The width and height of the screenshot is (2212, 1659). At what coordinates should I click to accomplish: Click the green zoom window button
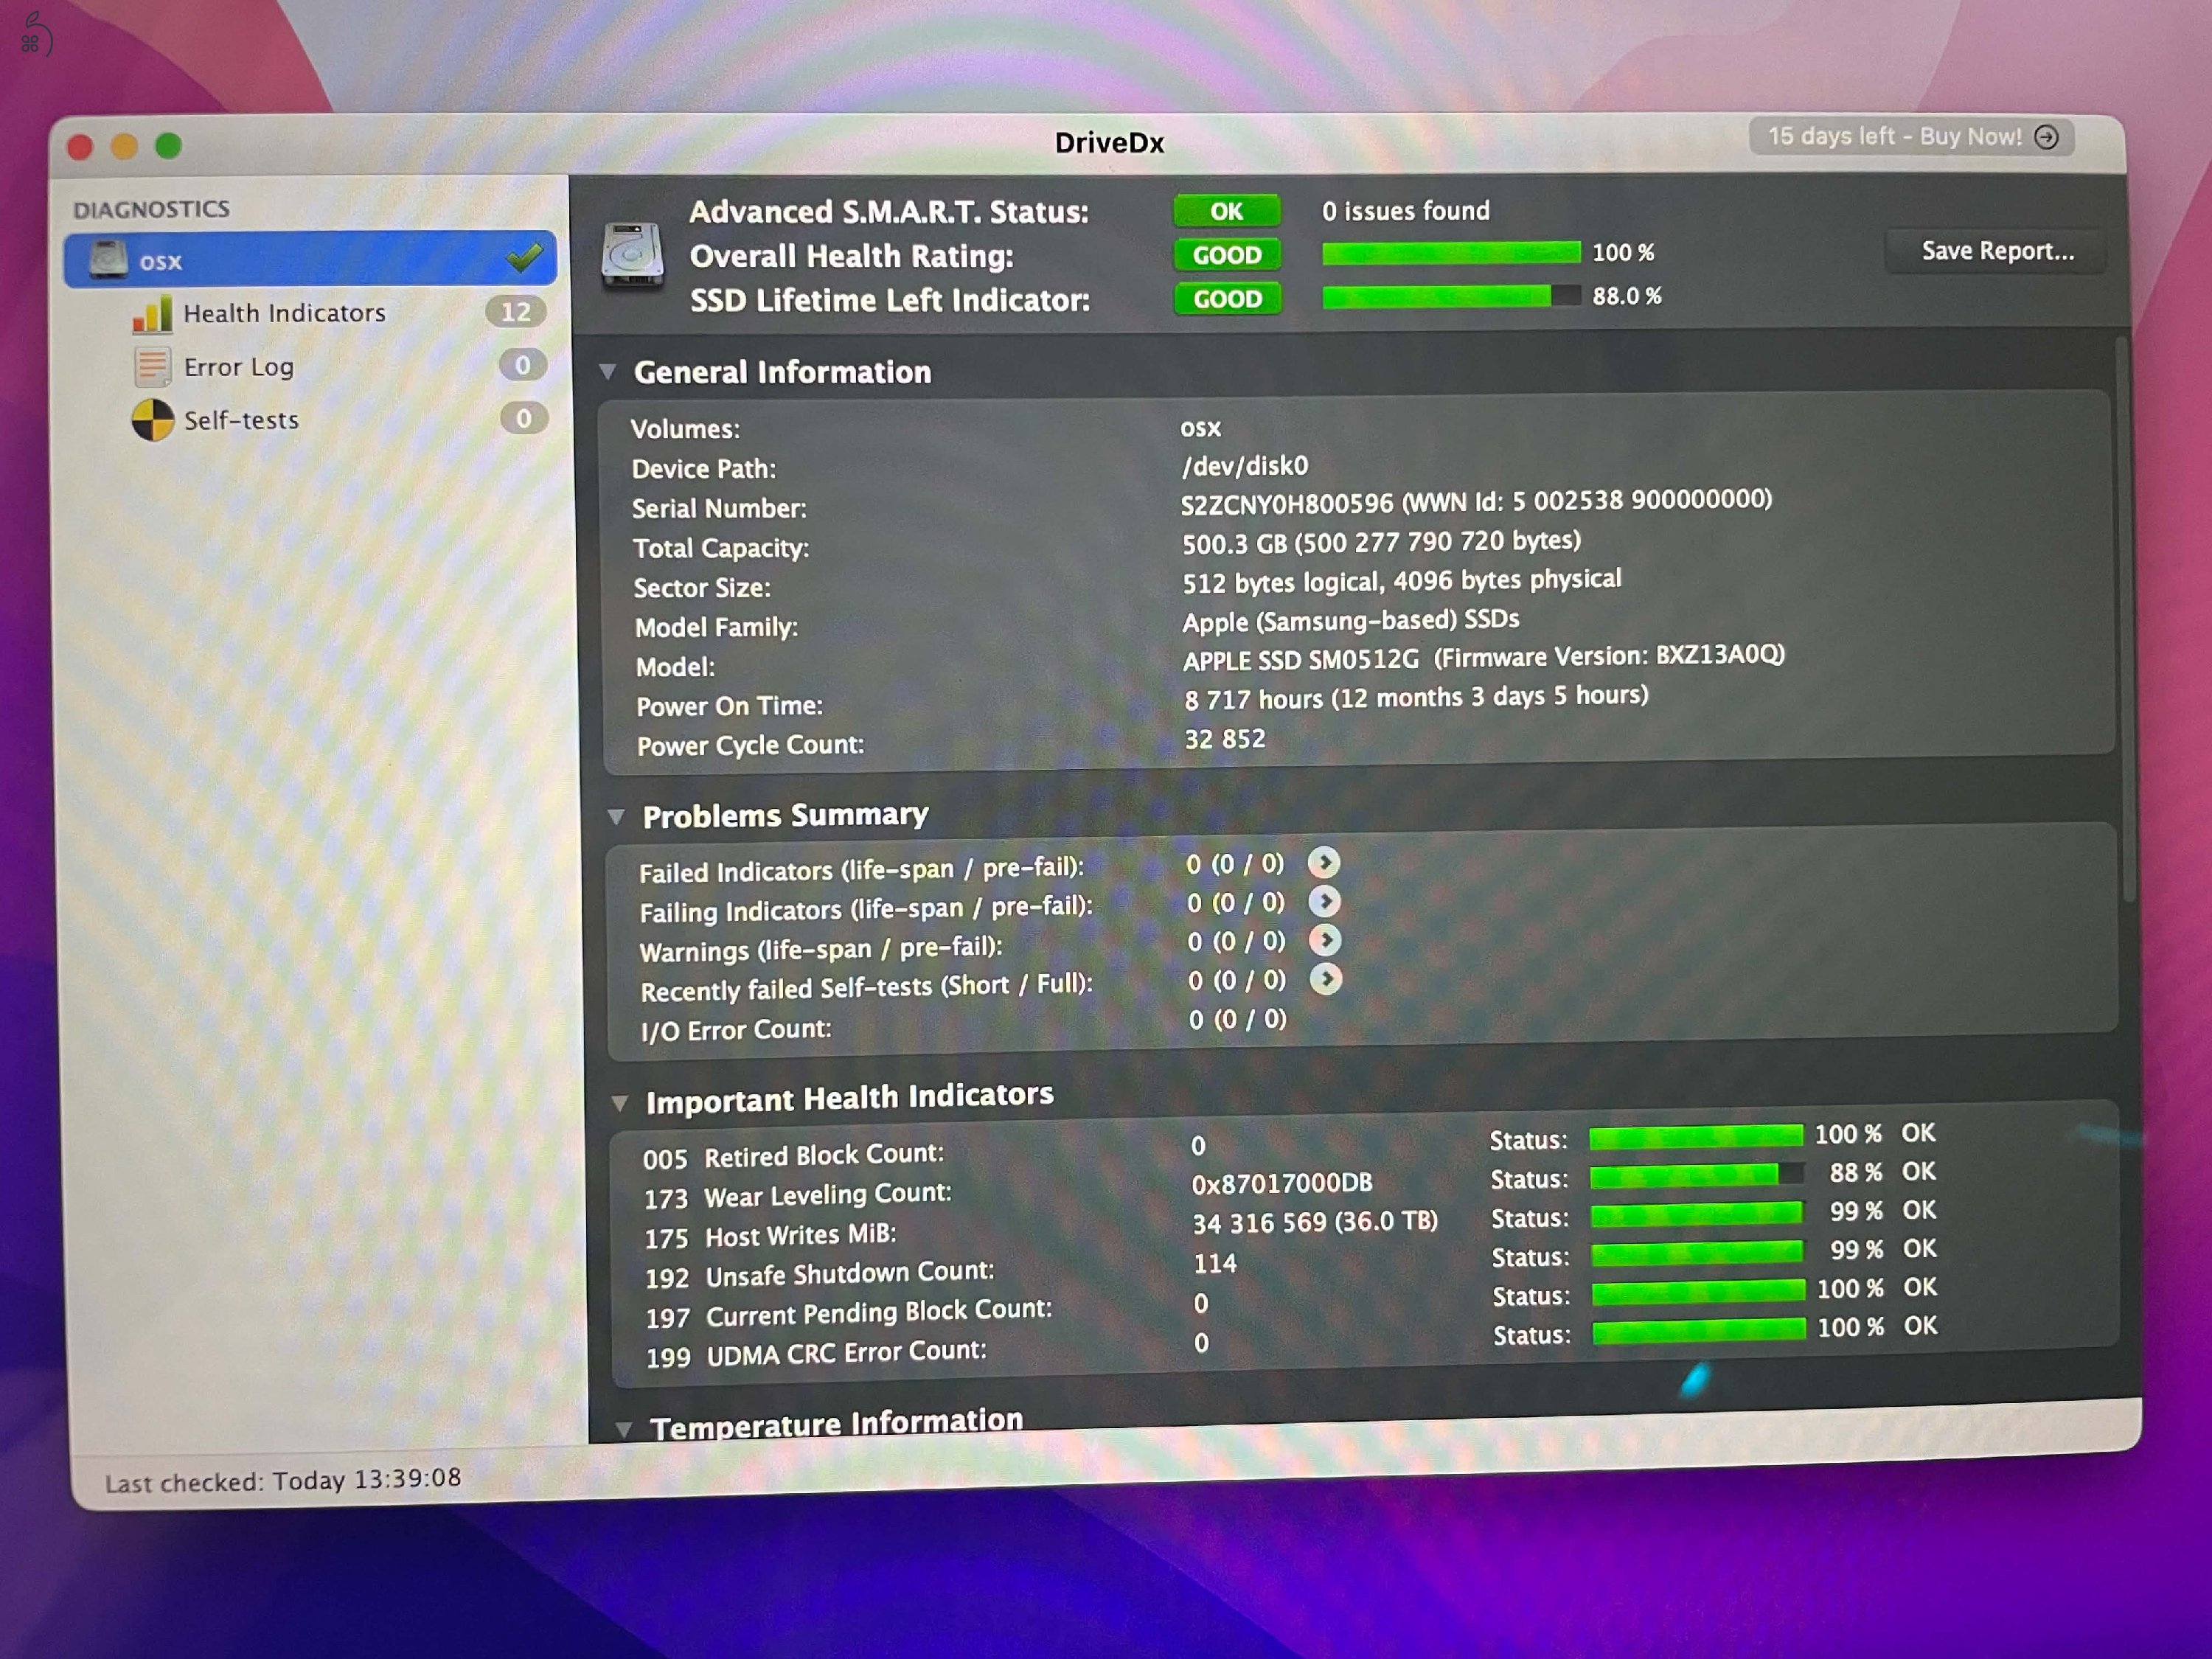pos(168,146)
